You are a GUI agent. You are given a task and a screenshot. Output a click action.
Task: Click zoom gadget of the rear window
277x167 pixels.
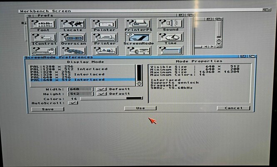tap(210, 19)
